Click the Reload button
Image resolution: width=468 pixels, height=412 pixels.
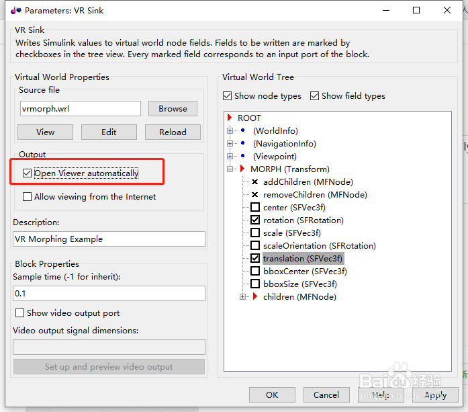pos(173,132)
